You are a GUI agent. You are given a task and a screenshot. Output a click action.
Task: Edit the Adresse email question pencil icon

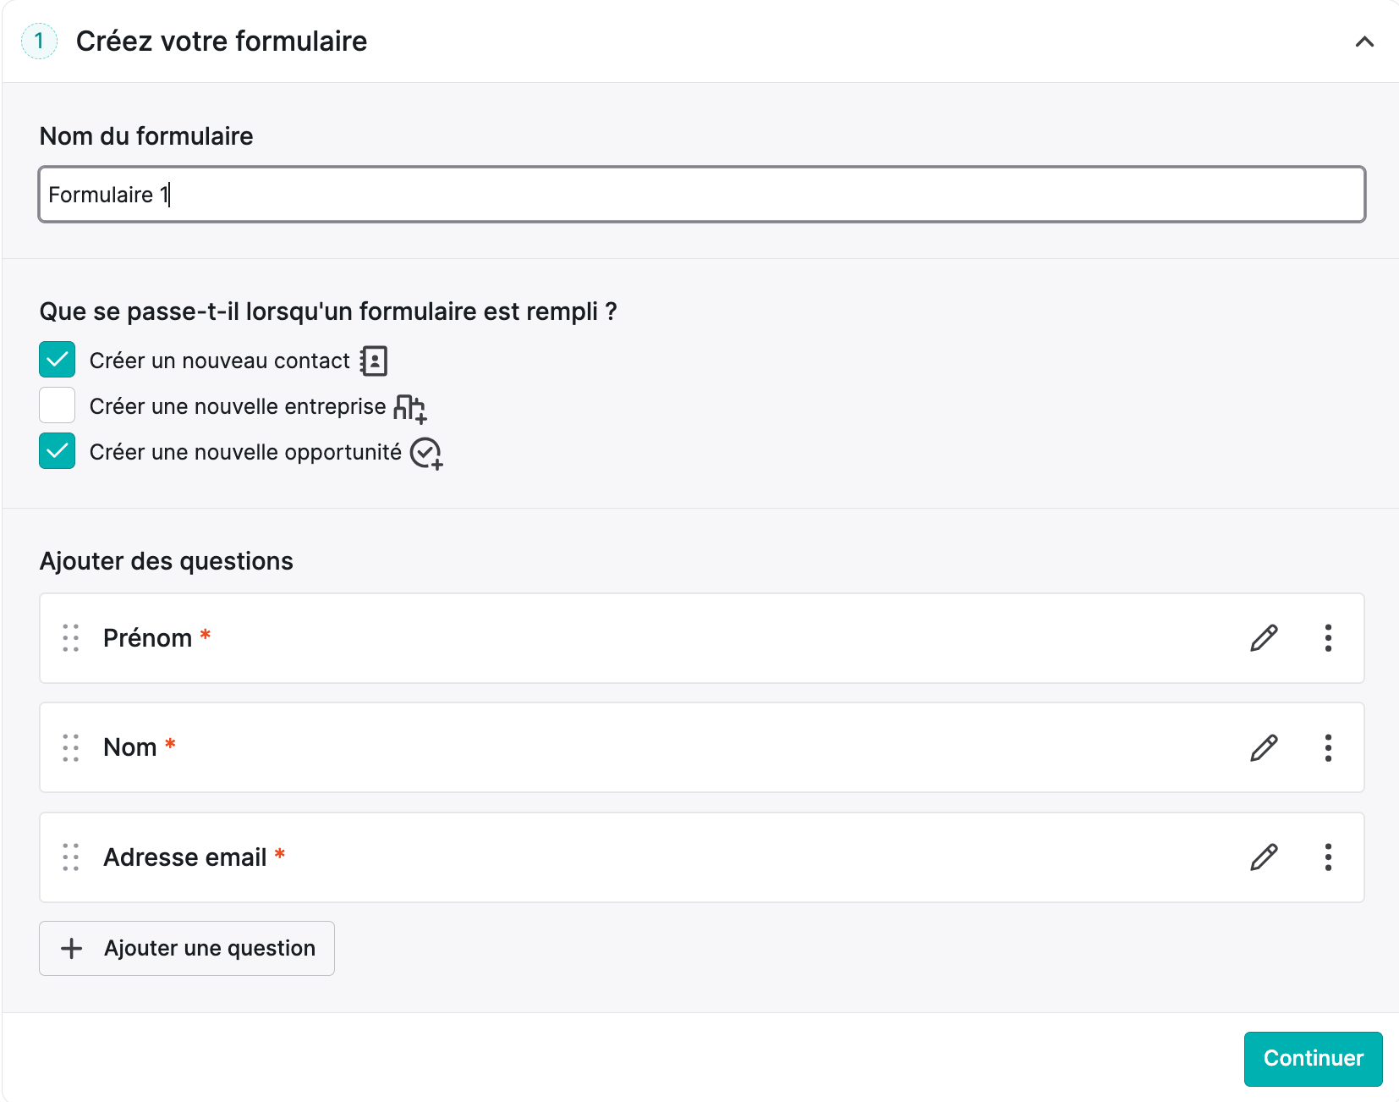pyautogui.click(x=1264, y=857)
